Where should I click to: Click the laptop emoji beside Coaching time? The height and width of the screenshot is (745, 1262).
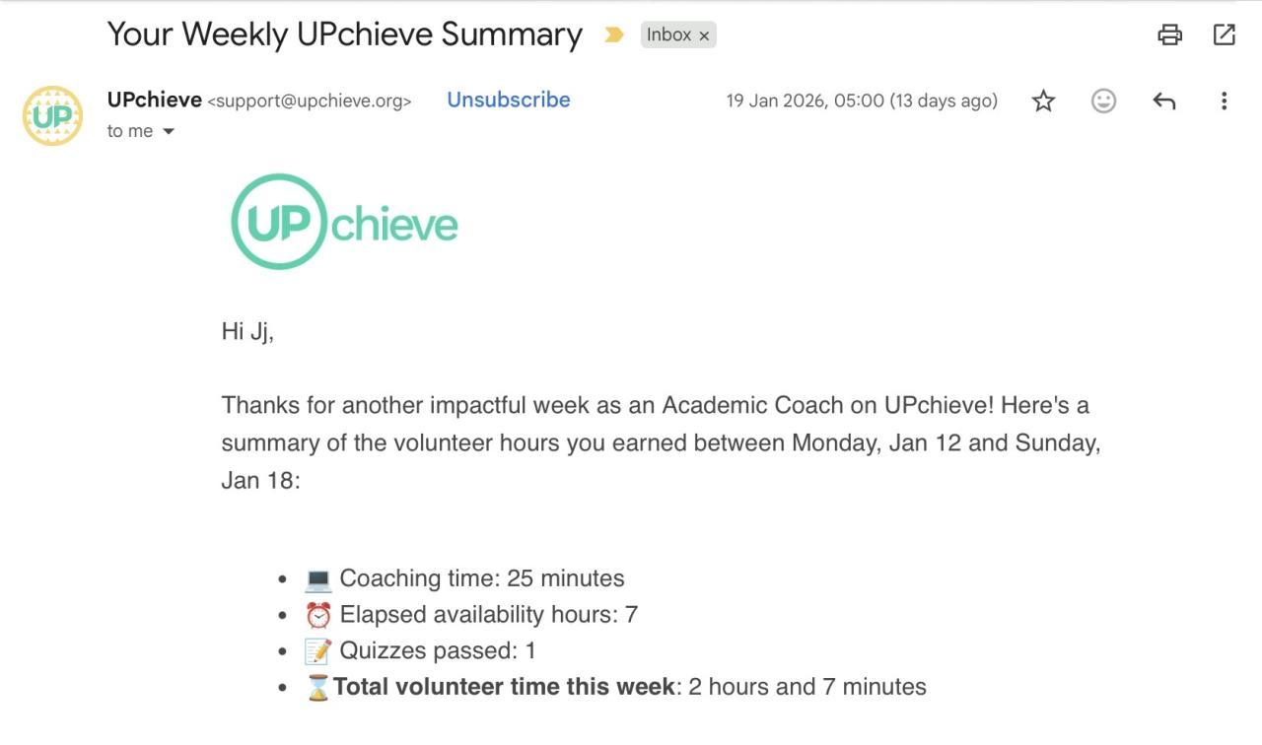tap(317, 578)
